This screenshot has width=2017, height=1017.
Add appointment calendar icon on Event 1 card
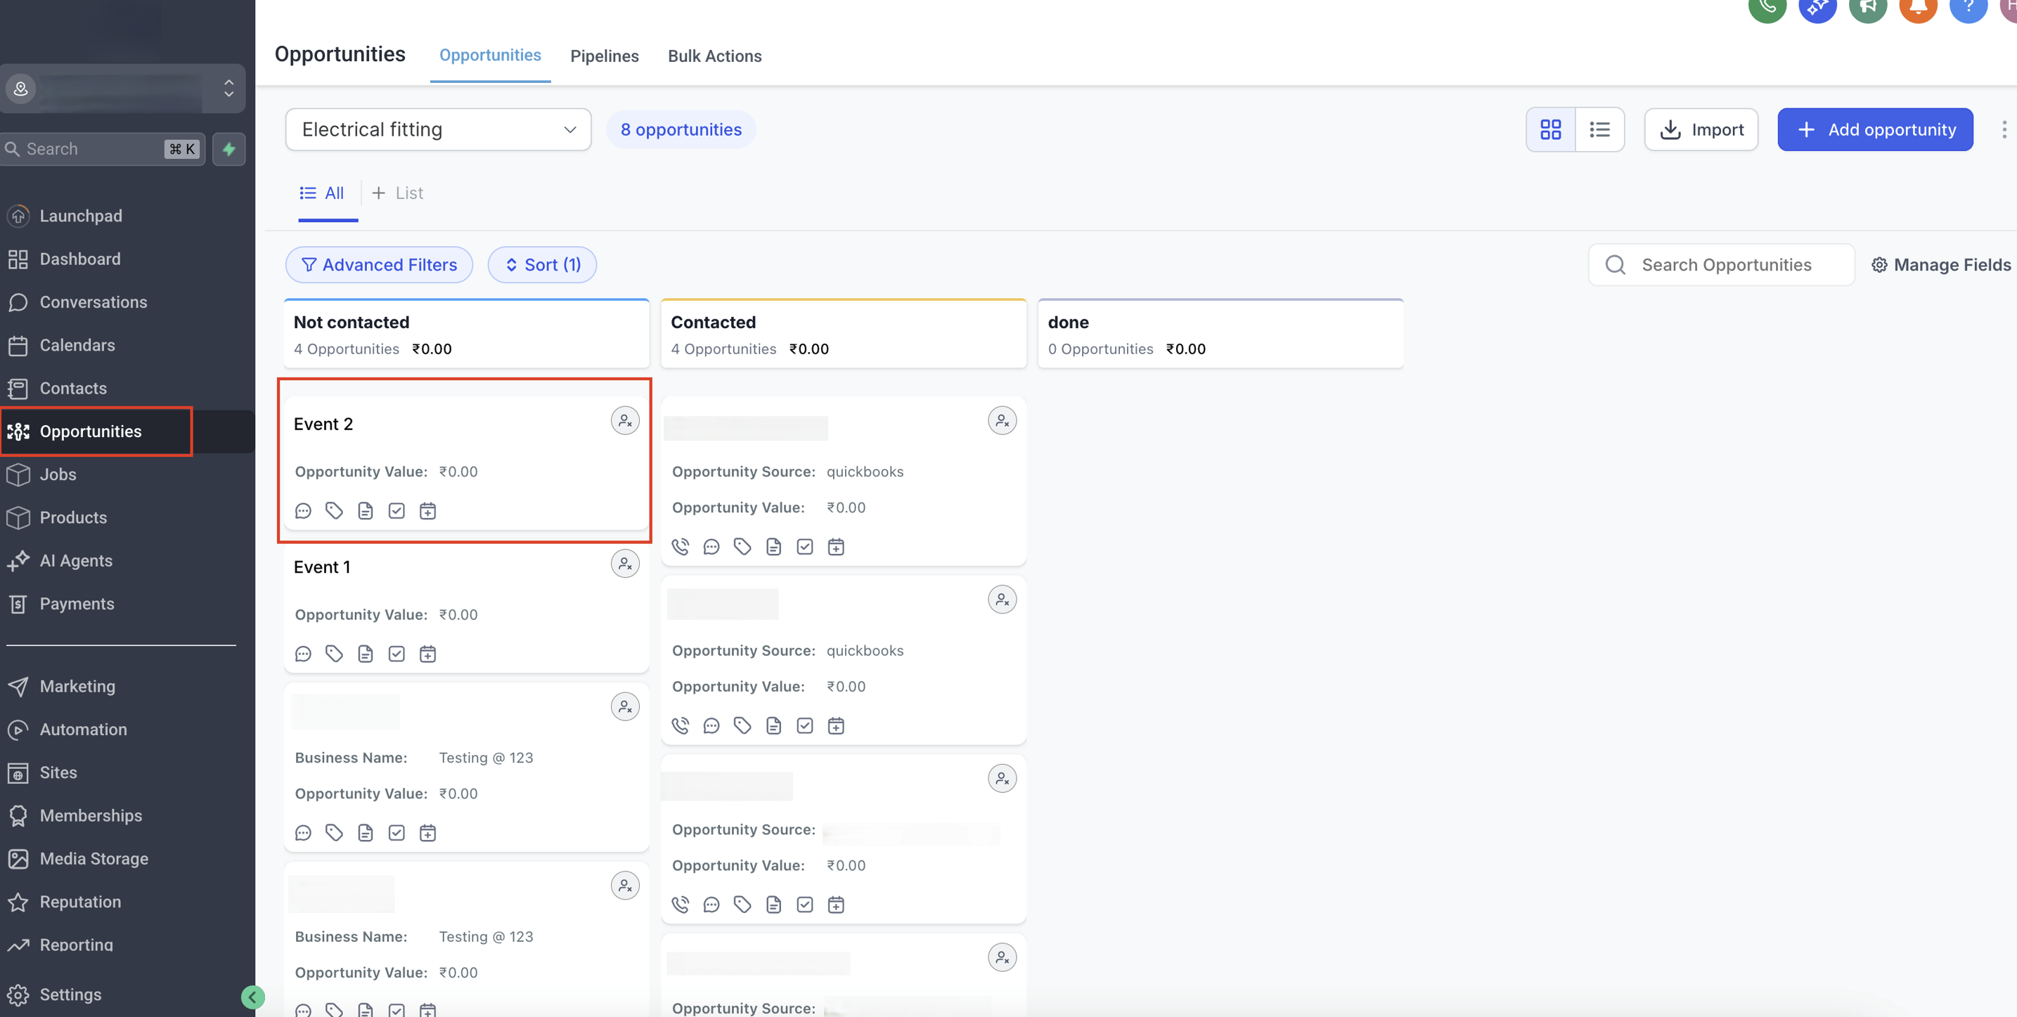coord(427,654)
